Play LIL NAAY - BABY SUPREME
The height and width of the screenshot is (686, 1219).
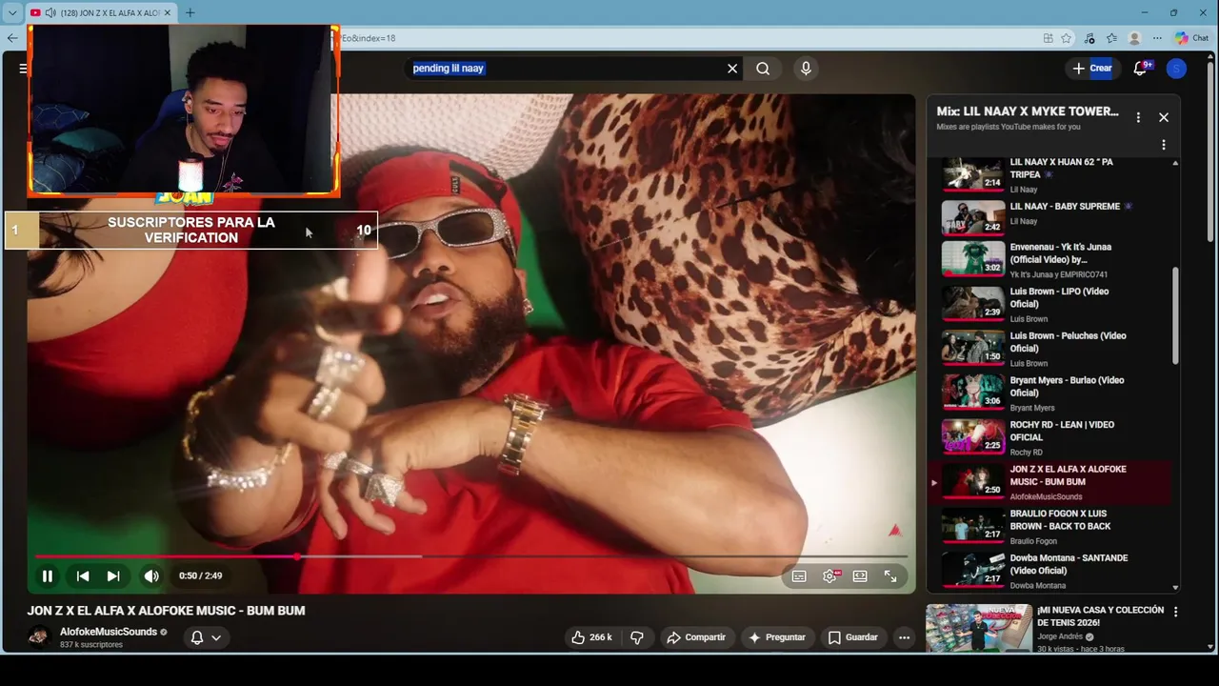tap(1049, 217)
